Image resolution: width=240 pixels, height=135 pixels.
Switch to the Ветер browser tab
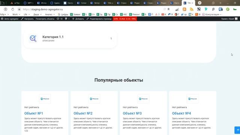coord(95,3)
